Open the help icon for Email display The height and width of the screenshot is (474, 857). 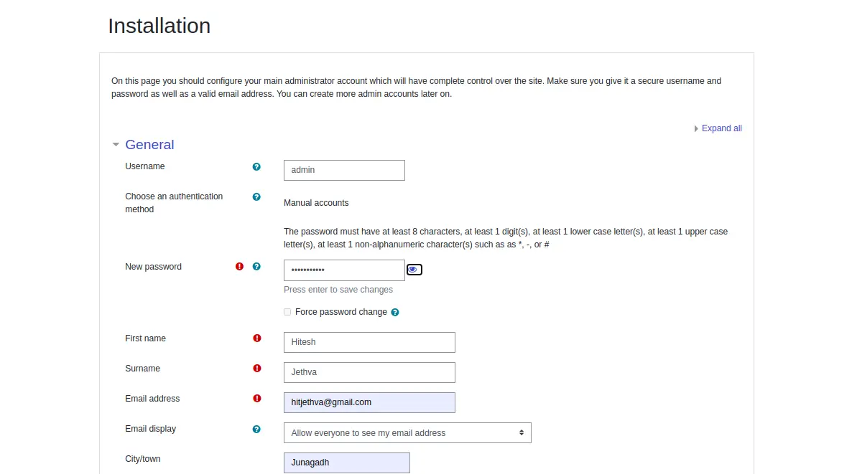[x=256, y=429]
